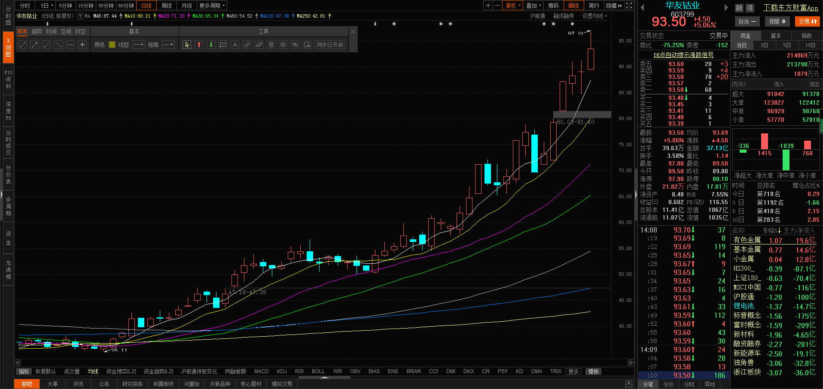This screenshot has height=389, width=823.
Task: Open 研究报告 research reports
Action: (x=132, y=384)
